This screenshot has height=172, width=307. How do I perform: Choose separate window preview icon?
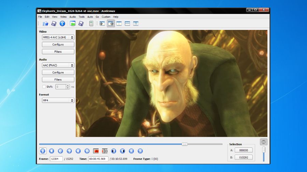(x=136, y=24)
